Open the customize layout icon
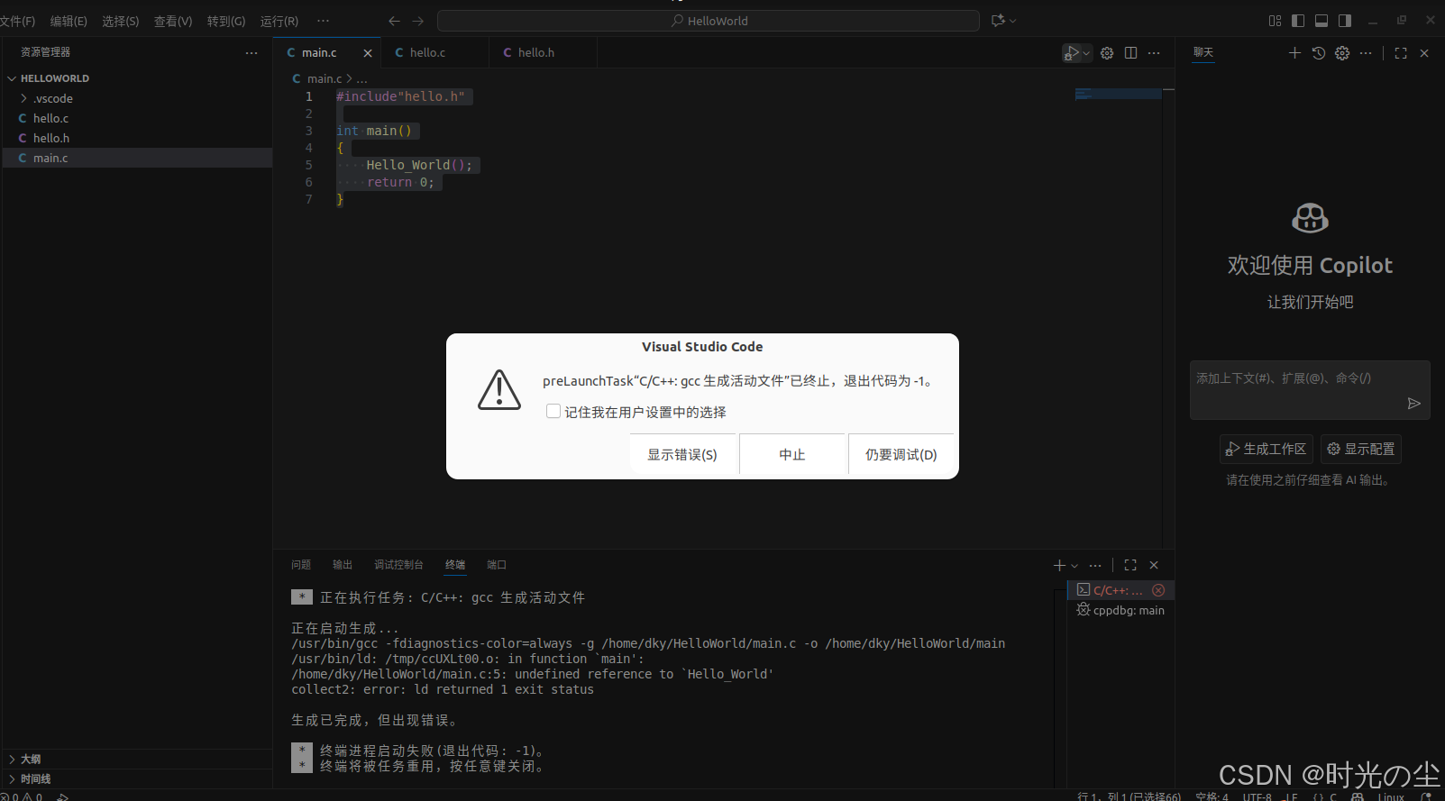This screenshot has width=1445, height=801. pos(1275,21)
